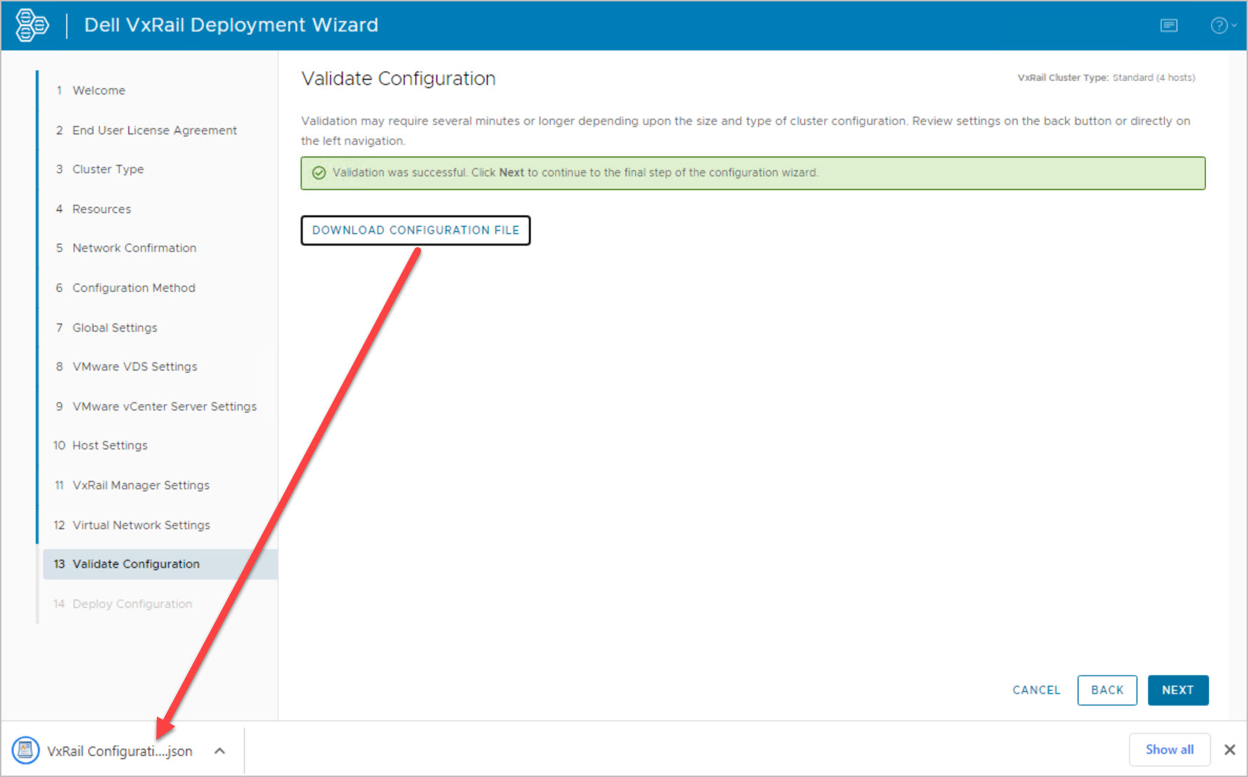Go to Global Settings step
1248x777 pixels.
click(115, 328)
